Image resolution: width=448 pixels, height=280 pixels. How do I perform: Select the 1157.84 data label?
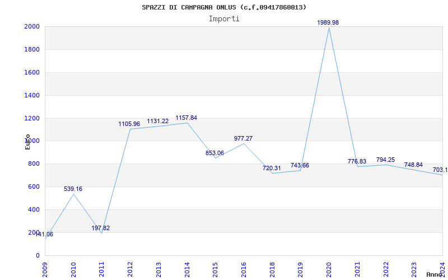186,118
